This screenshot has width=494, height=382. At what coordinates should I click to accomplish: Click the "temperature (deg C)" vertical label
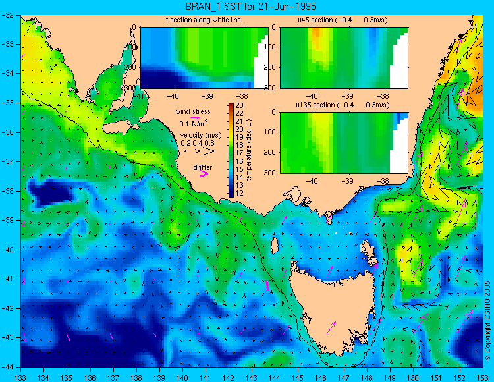coord(249,150)
